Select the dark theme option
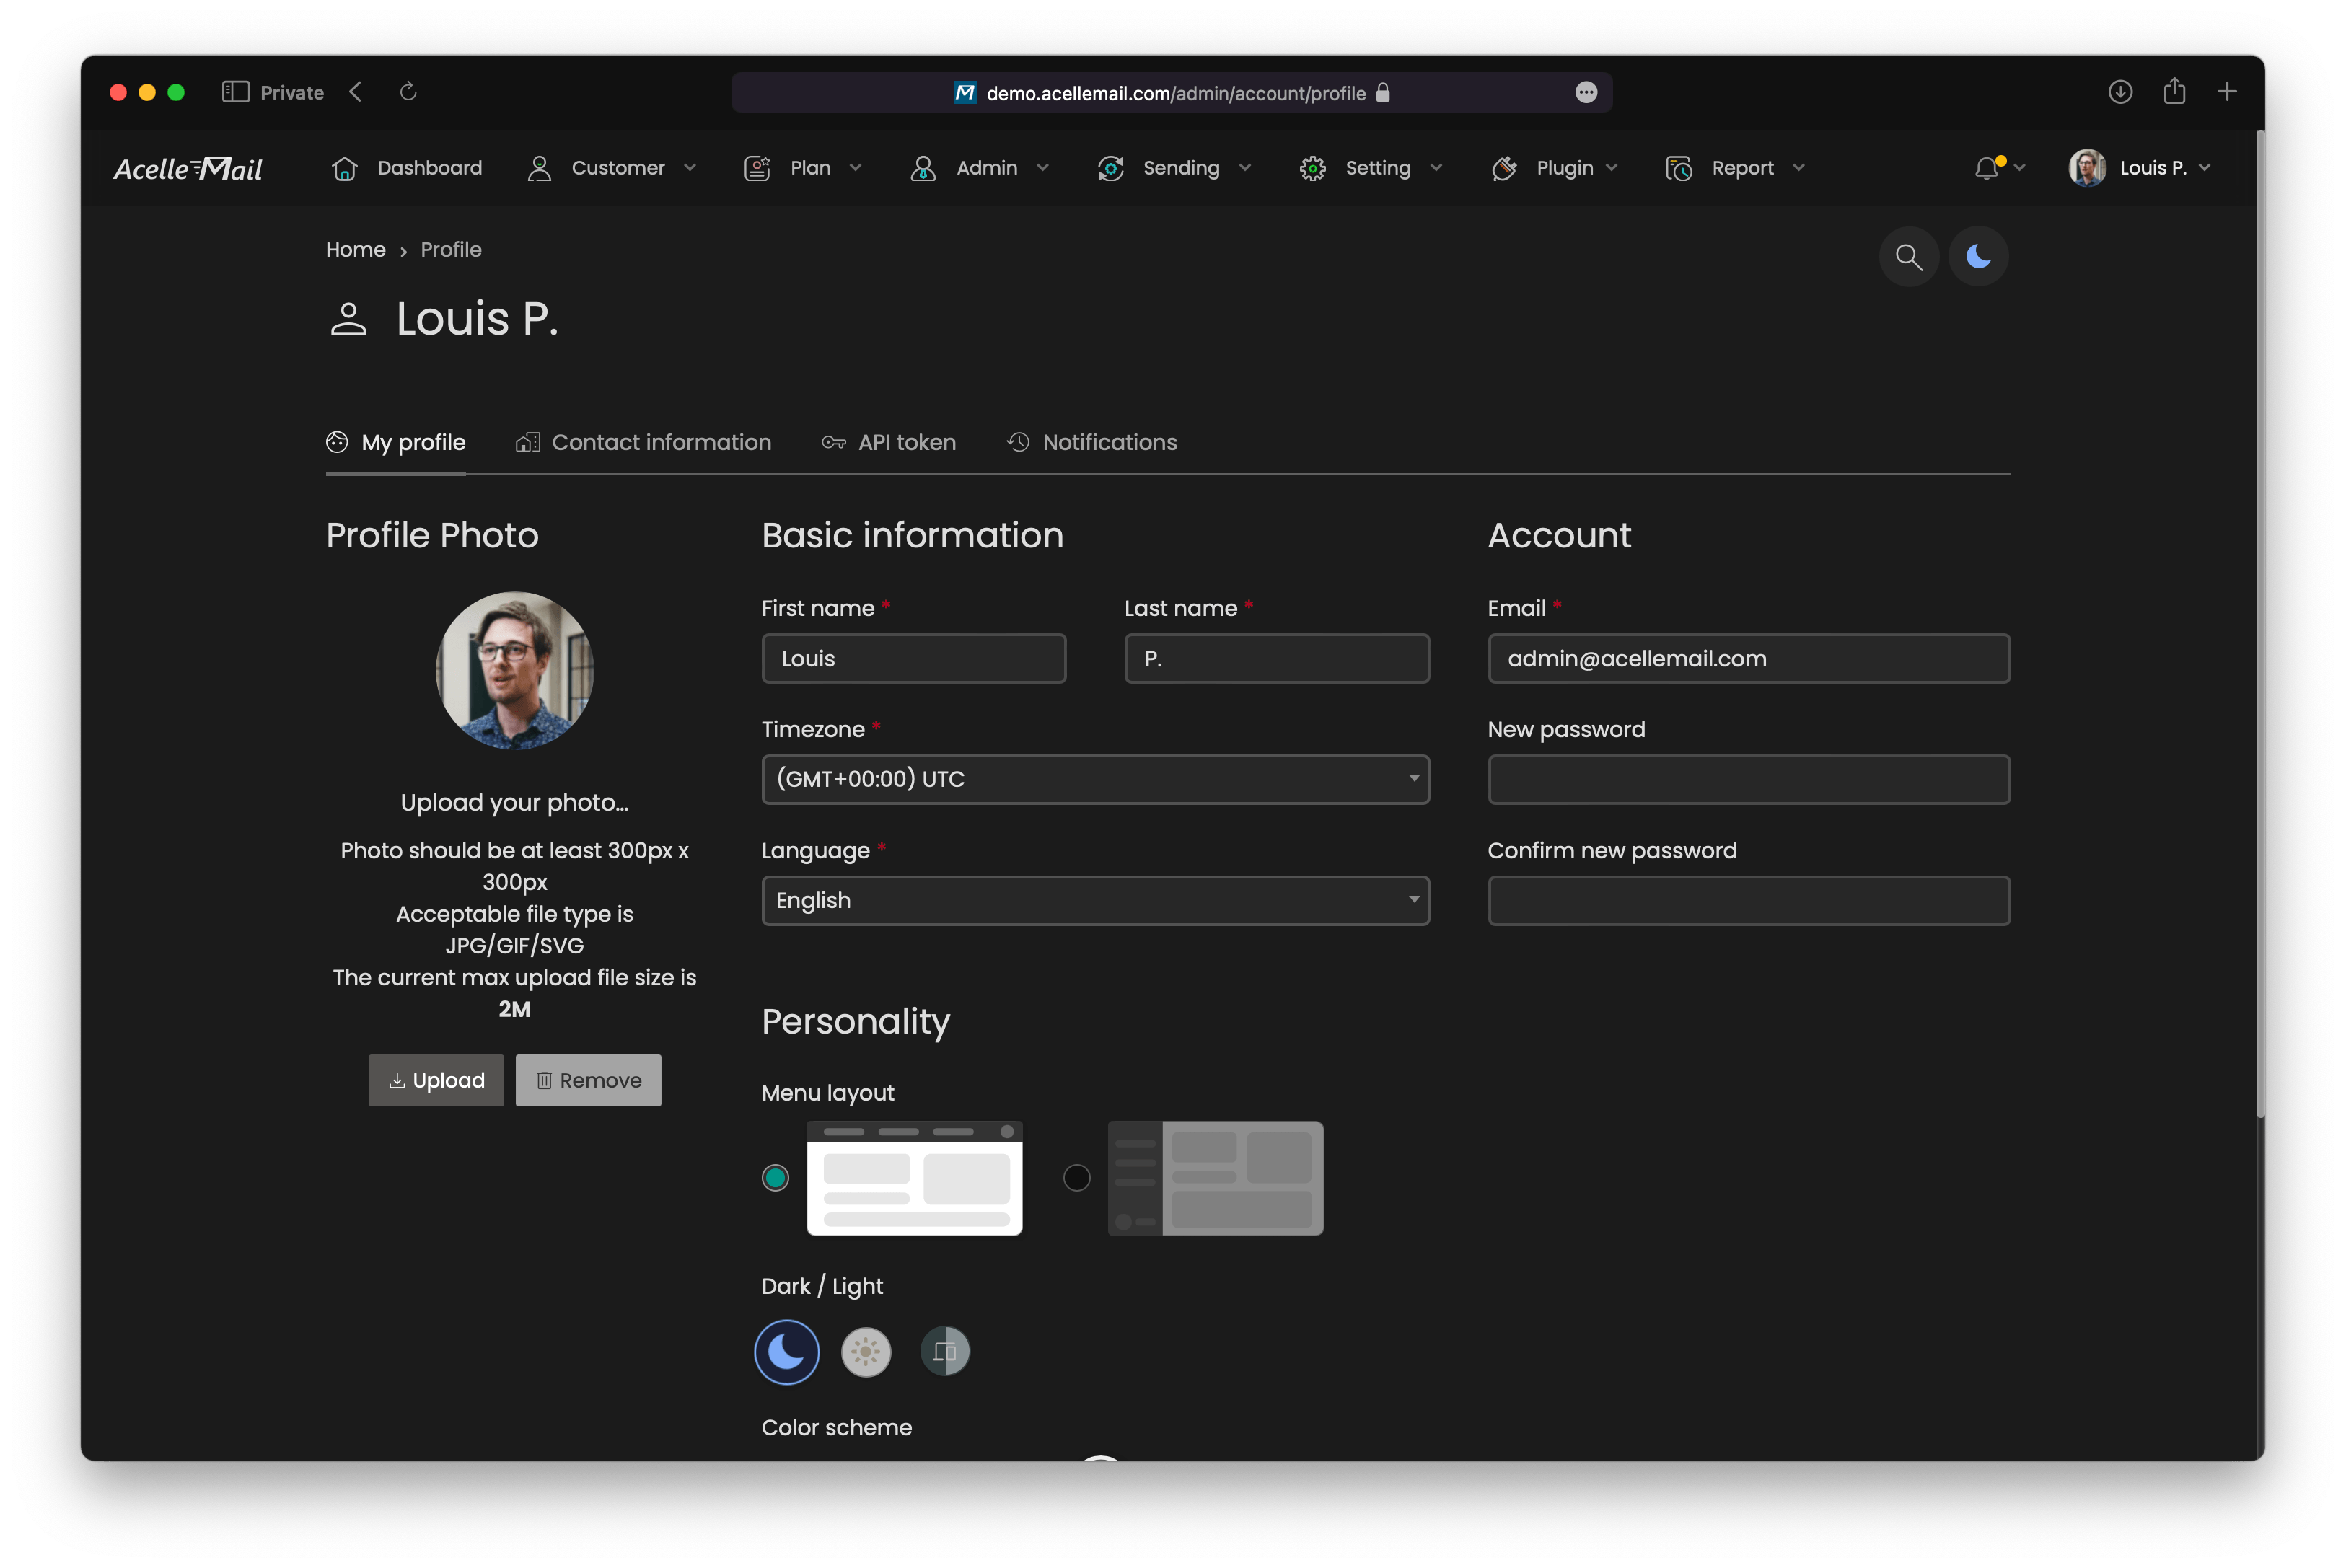 tap(786, 1351)
